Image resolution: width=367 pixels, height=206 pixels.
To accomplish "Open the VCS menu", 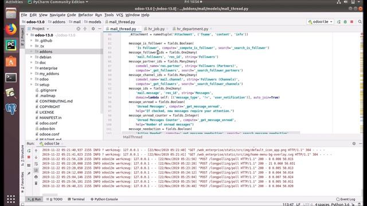I will coord(119,15).
